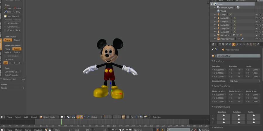The height and width of the screenshot is (131, 263).
Task: Open the Global orientation dropdown
Action: [x=97, y=117]
